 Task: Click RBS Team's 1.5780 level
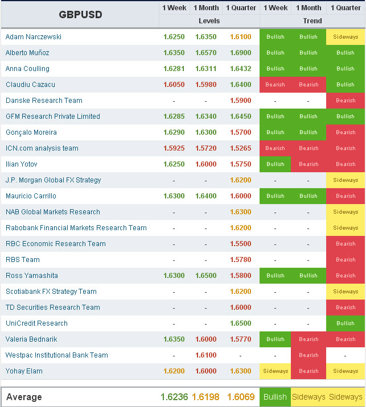[x=241, y=260]
